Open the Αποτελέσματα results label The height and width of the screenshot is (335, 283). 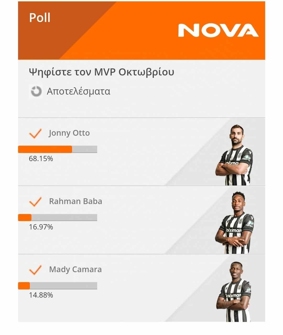point(78,91)
